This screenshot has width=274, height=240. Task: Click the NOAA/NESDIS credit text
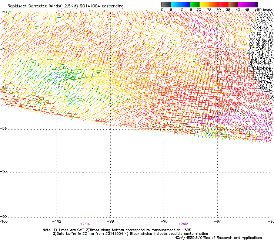pos(218,238)
